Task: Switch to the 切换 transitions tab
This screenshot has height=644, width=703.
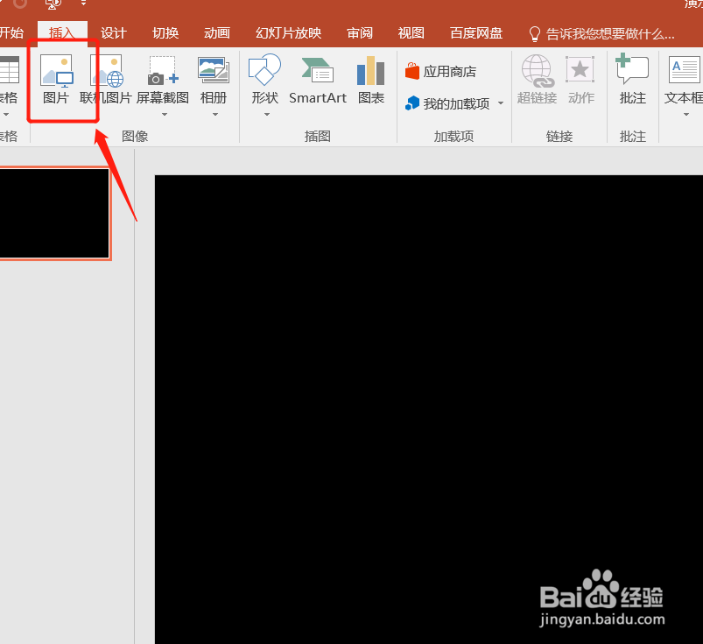Action: point(165,32)
